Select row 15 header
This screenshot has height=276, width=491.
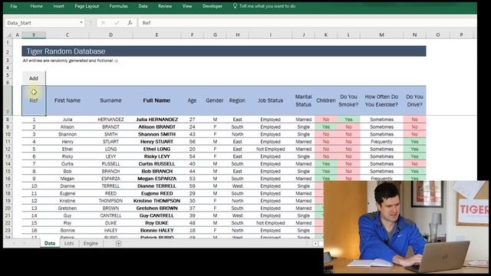point(8,171)
